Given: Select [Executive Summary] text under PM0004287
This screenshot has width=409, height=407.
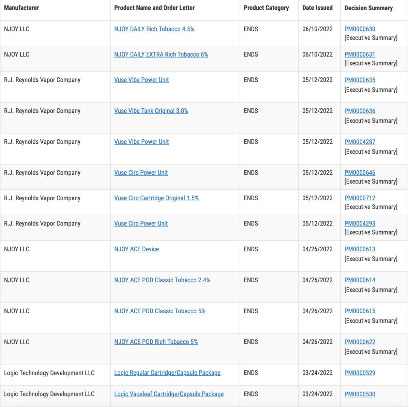Looking at the screenshot, I should tap(371, 152).
